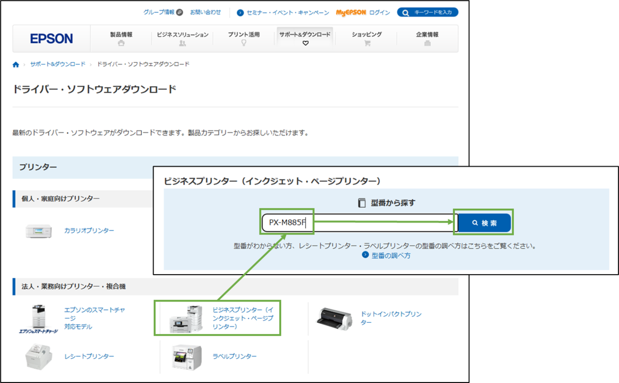
Task: Click the プリンター section header
Action: (235, 167)
